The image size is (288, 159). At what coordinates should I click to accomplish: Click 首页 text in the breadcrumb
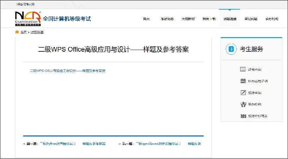(23, 32)
